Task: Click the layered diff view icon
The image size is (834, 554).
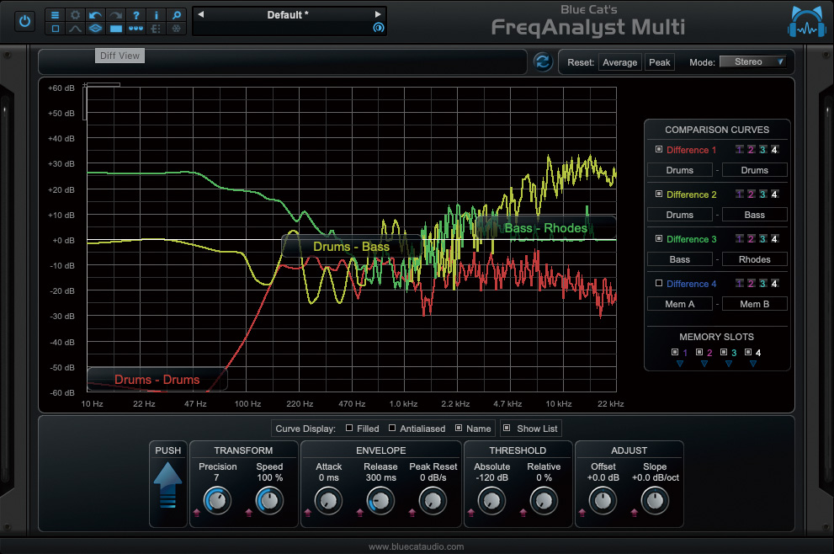Action: tap(95, 29)
